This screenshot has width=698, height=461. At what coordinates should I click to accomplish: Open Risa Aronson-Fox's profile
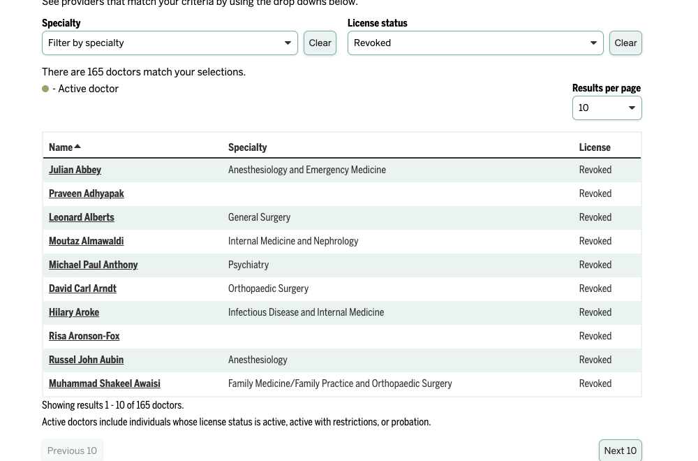click(x=84, y=336)
